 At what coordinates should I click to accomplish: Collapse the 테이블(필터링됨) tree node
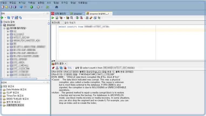(4, 28)
